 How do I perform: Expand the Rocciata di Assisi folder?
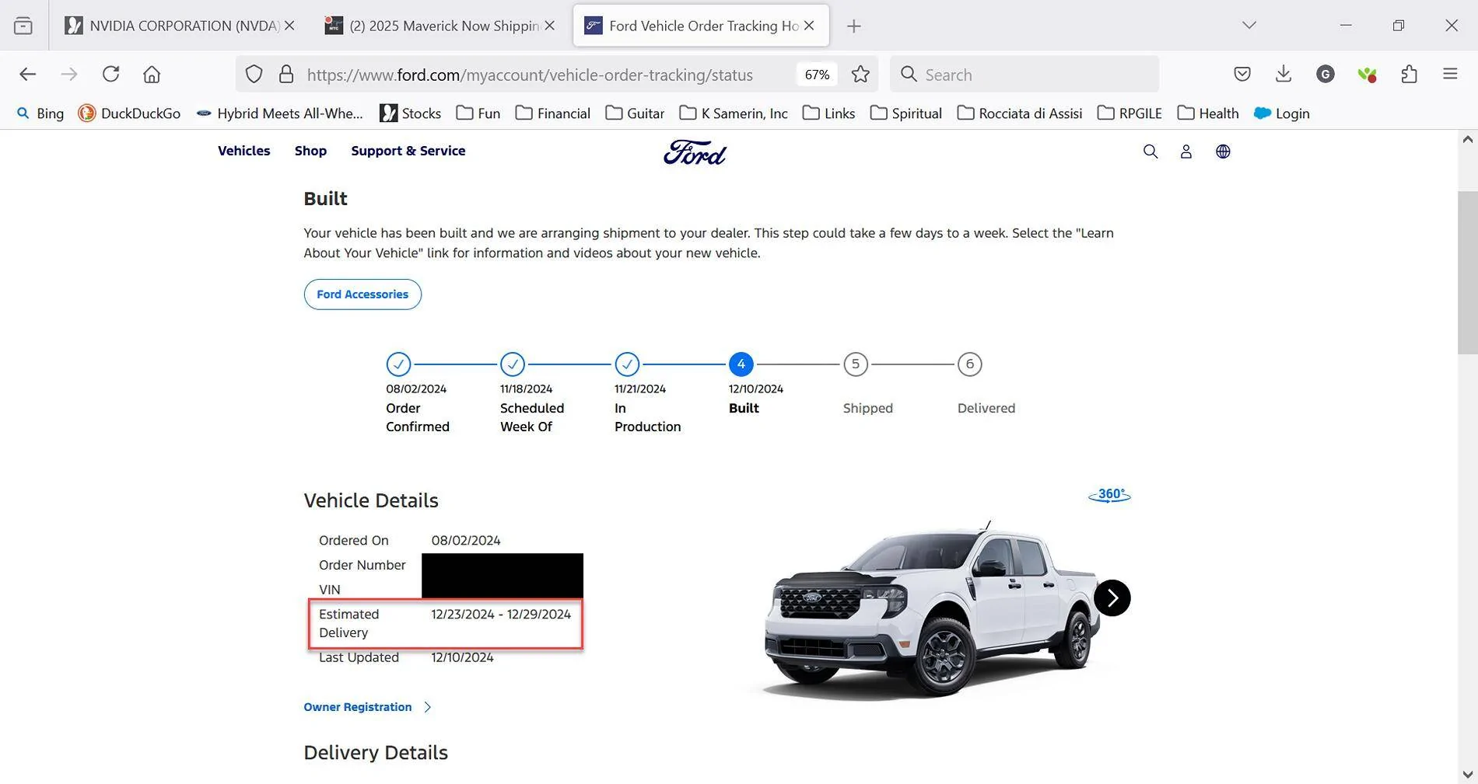1019,113
